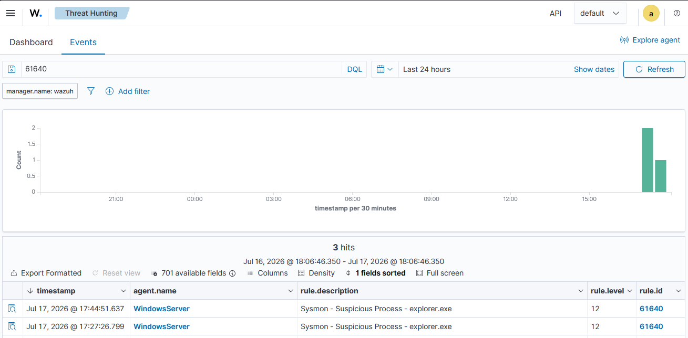Click Export Formatted button
The image size is (688, 338).
46,273
